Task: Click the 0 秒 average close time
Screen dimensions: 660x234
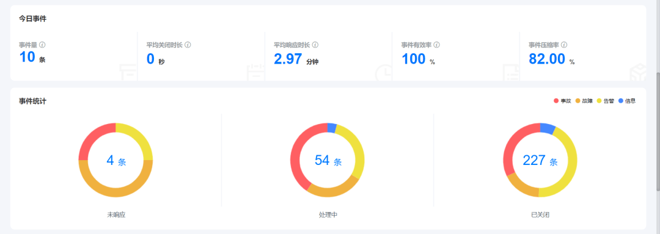Action: 155,59
